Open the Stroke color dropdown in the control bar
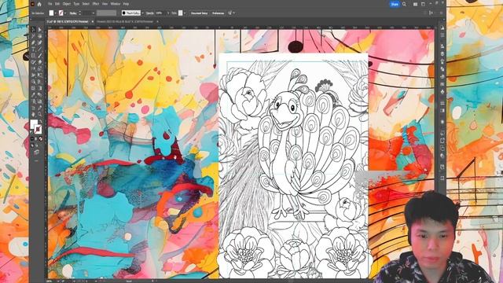503x283 pixels. [x=65, y=13]
